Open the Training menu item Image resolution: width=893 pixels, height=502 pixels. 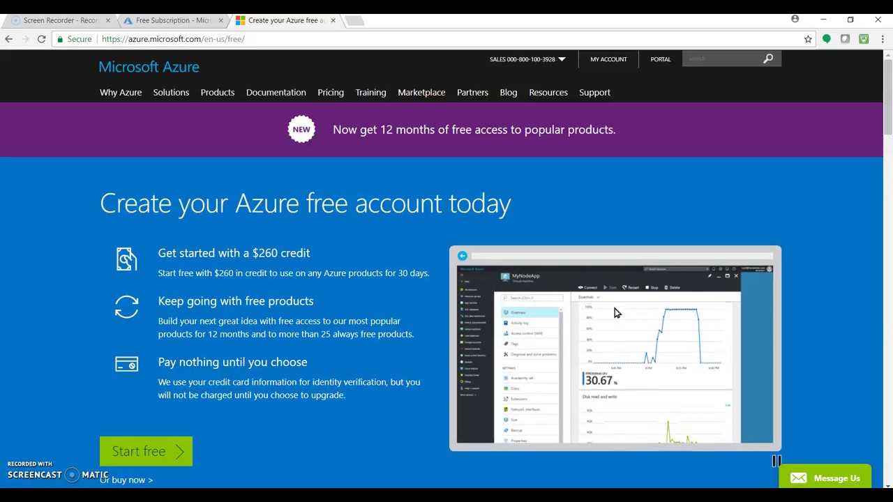[370, 92]
